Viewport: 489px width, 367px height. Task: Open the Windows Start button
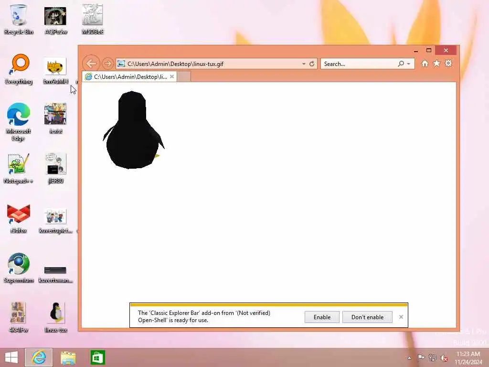click(11, 357)
